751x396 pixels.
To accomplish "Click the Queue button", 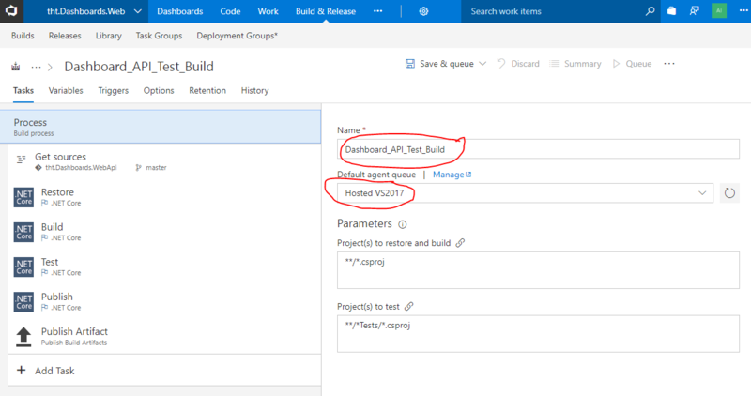I will coord(632,64).
